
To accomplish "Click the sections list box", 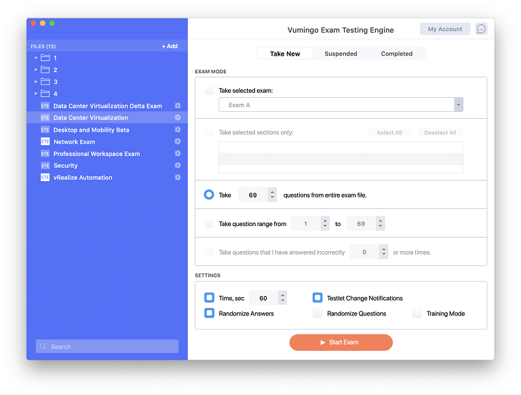I will 341,157.
